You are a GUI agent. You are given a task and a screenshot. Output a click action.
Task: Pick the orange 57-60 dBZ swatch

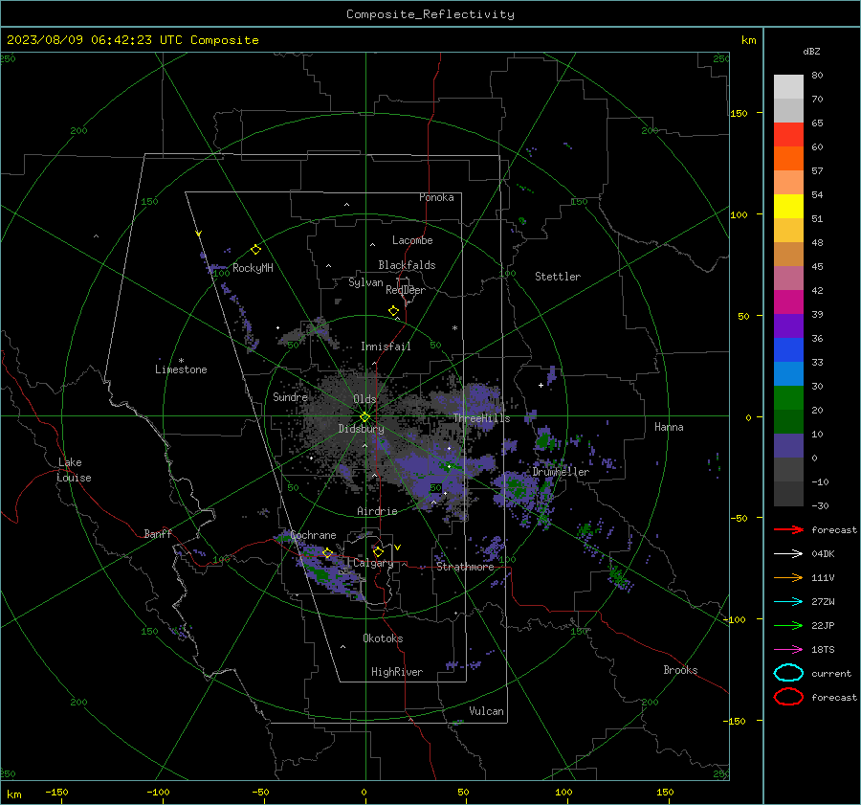coord(788,159)
